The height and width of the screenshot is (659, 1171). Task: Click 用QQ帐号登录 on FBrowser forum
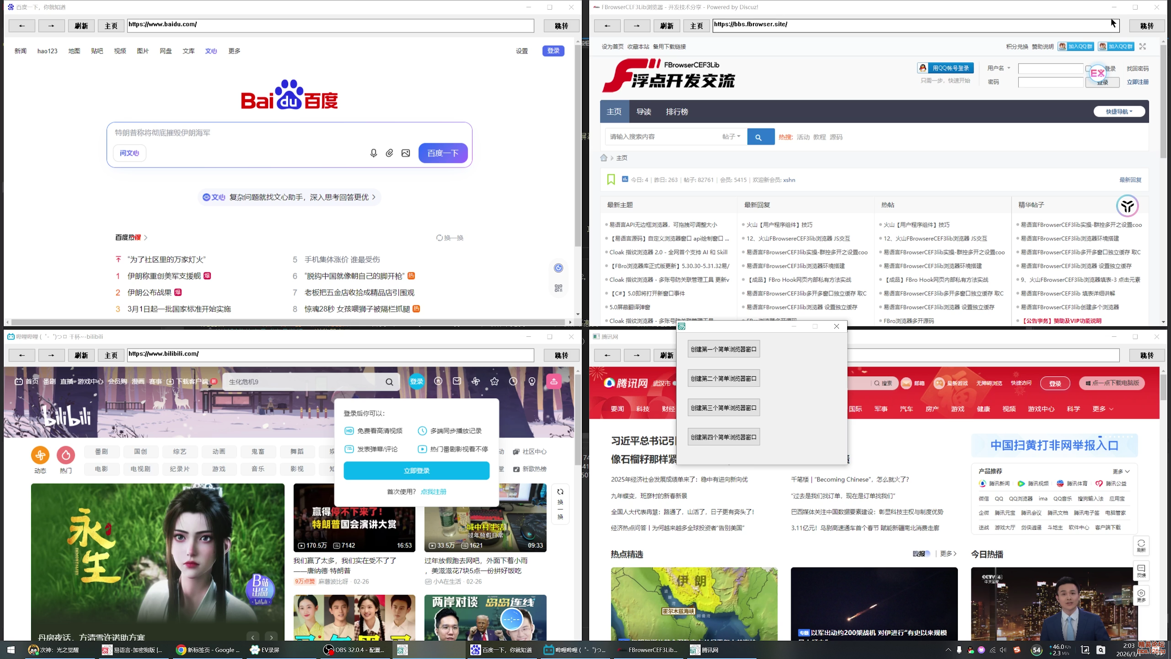click(x=945, y=68)
